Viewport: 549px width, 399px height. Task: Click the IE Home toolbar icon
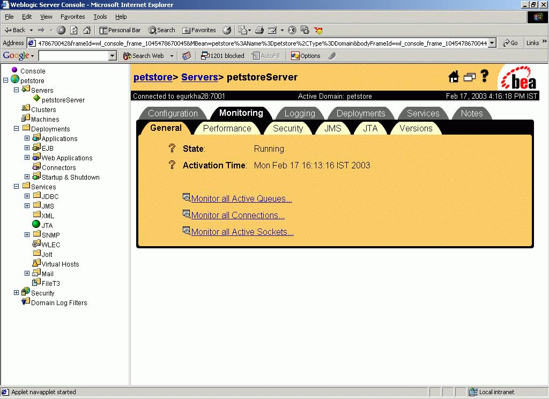pyautogui.click(x=87, y=30)
